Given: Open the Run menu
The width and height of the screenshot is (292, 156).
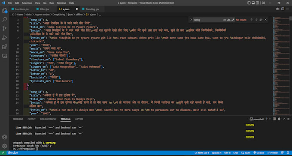Looking at the screenshot, I should tap(52, 3).
